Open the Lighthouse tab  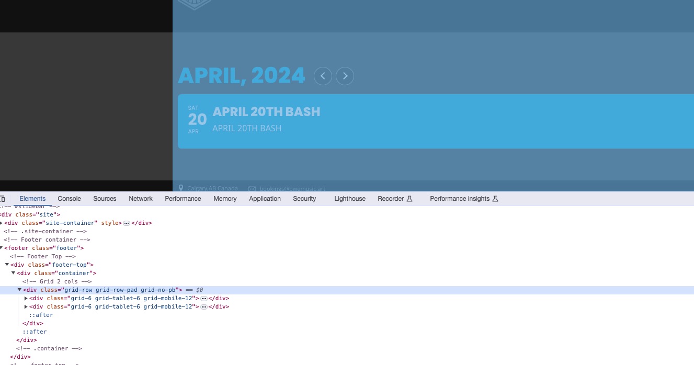350,199
